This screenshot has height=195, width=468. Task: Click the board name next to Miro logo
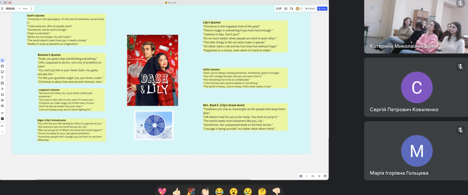click(x=25, y=9)
